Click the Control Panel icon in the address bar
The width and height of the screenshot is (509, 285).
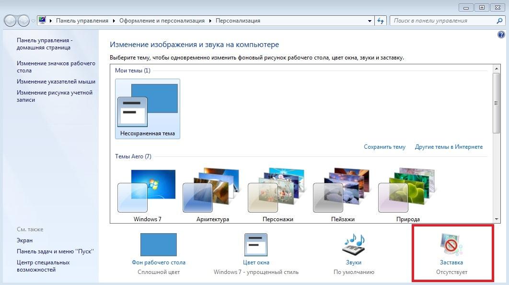42,21
